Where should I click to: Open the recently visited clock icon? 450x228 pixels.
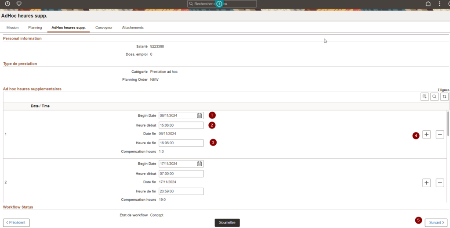tap(7, 4)
